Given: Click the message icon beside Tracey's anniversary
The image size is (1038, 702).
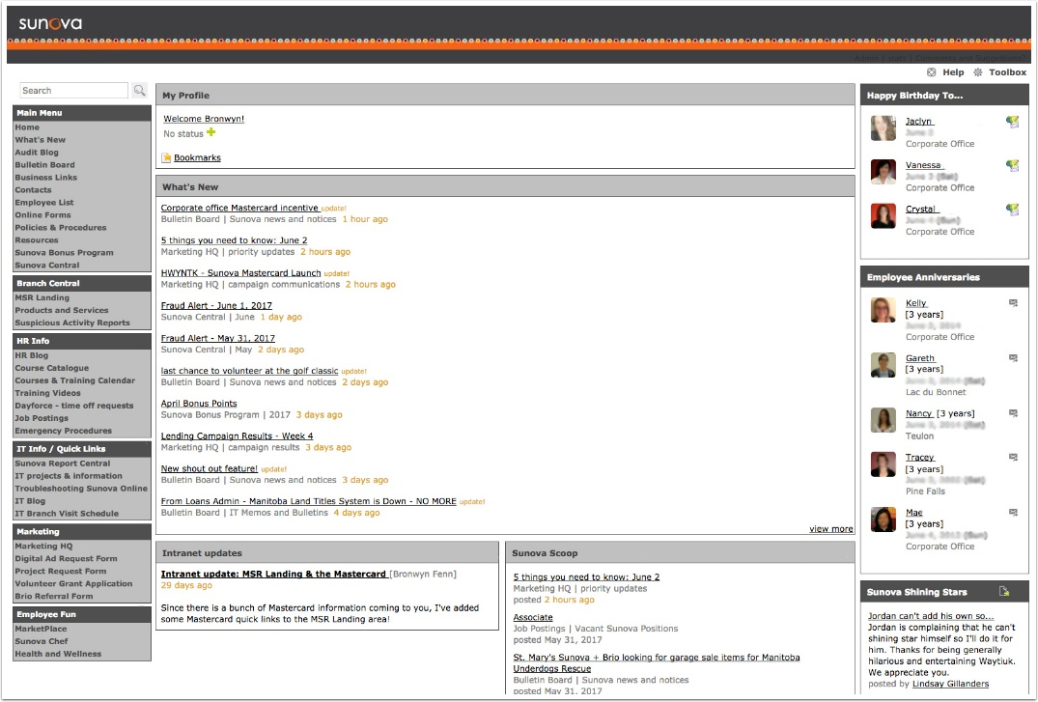Looking at the screenshot, I should (1013, 457).
